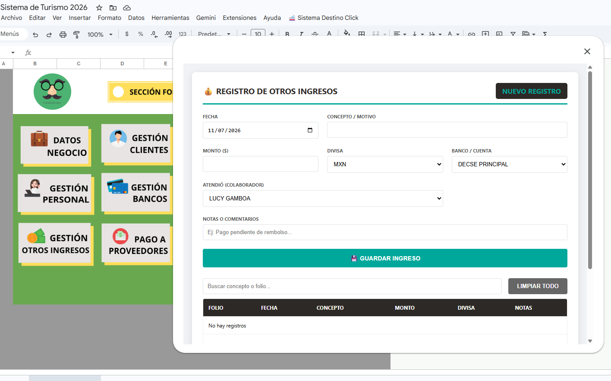Screen dimensions: 611x381
Task: Click the dialog vertical scrollbar
Action: tap(590, 169)
